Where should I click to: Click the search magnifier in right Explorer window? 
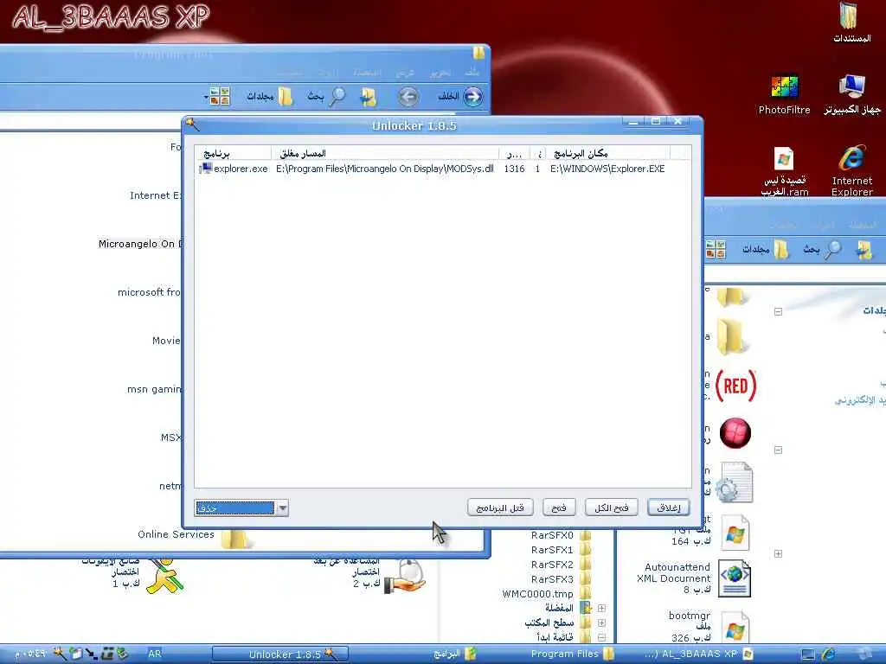[832, 249]
